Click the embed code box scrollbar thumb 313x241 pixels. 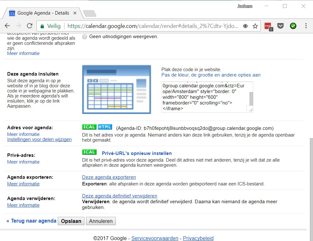click(251, 99)
